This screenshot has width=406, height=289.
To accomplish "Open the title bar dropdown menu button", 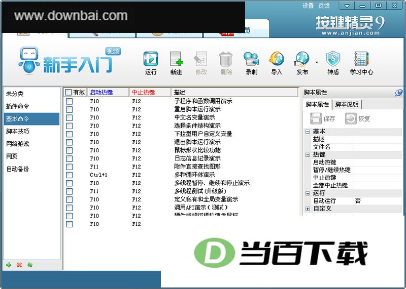I will click(347, 6).
